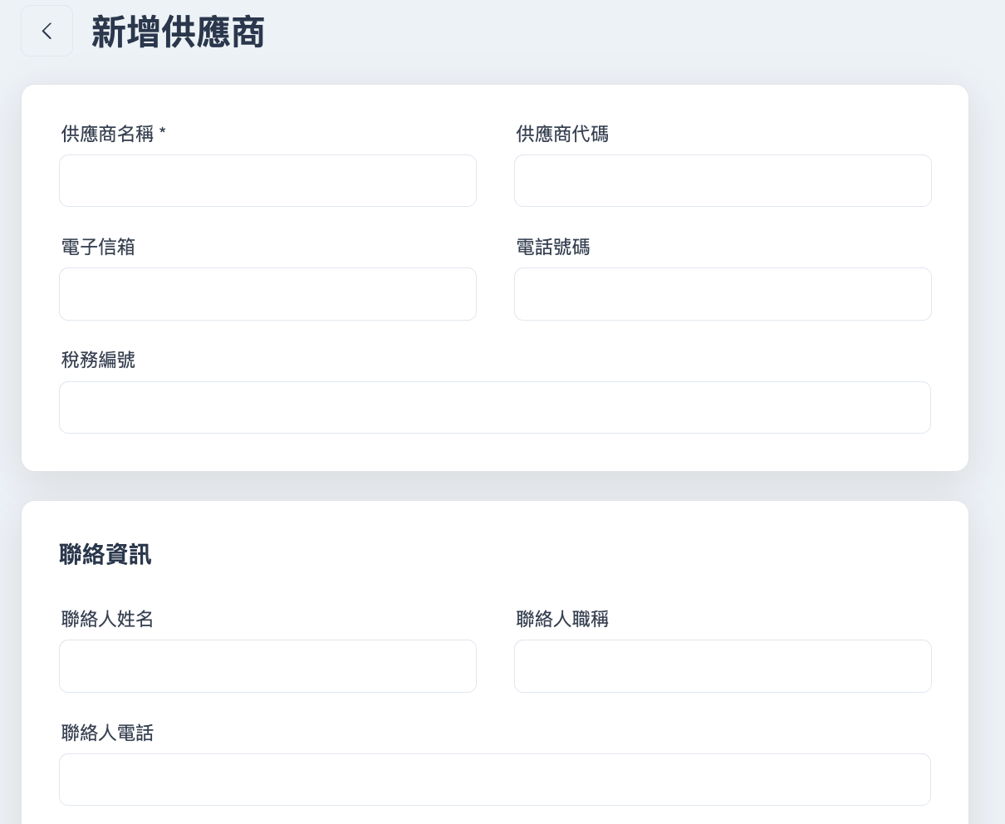Select the 電子信箱 input field
The width and height of the screenshot is (1005, 824).
pyautogui.click(x=267, y=294)
